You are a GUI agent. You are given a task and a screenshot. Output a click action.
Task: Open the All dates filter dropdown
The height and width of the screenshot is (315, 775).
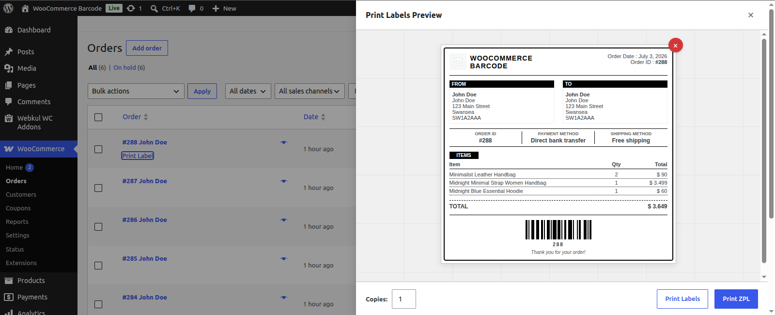pos(248,91)
